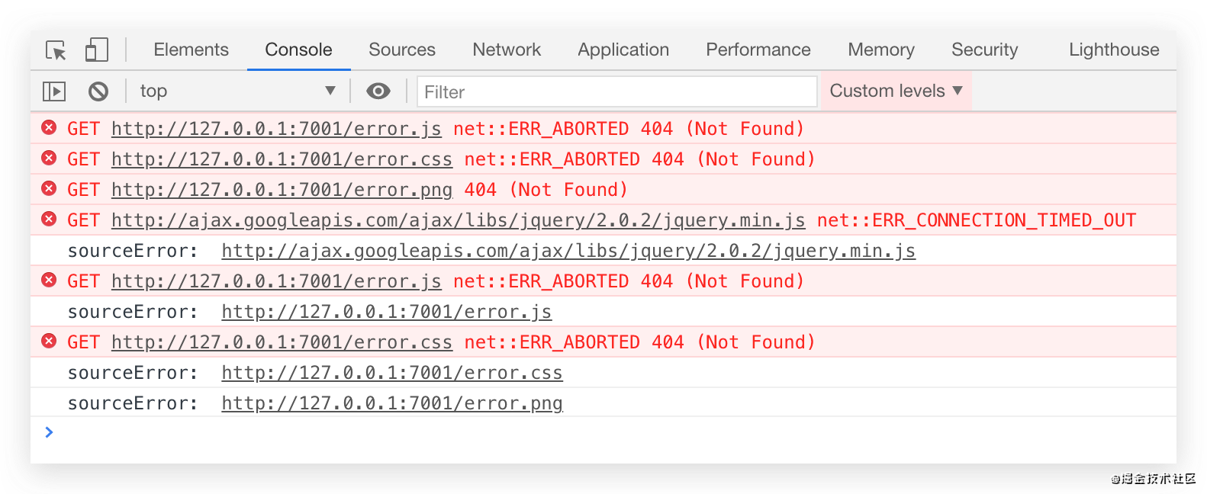Image resolution: width=1207 pixels, height=494 pixels.
Task: Click error icon on jquery timed out row
Action: click(x=49, y=219)
